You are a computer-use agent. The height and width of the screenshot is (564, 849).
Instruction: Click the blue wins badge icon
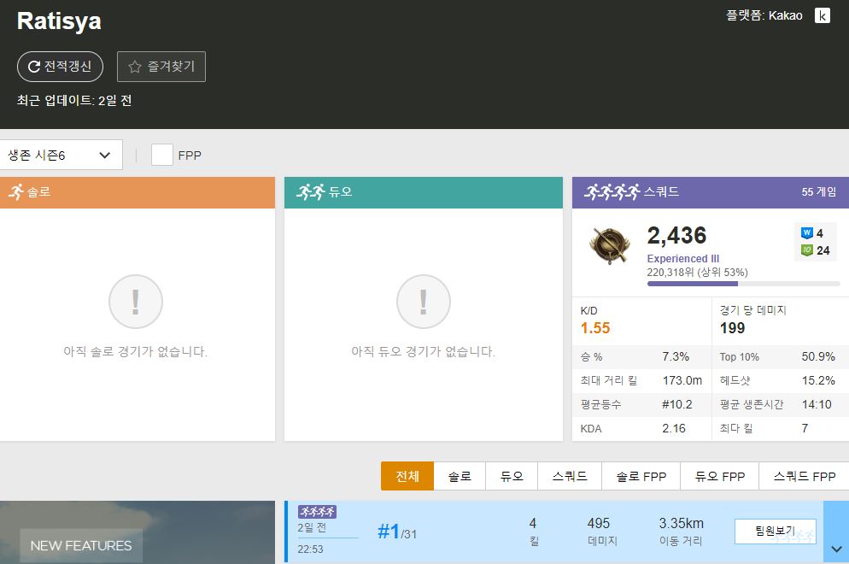(806, 233)
